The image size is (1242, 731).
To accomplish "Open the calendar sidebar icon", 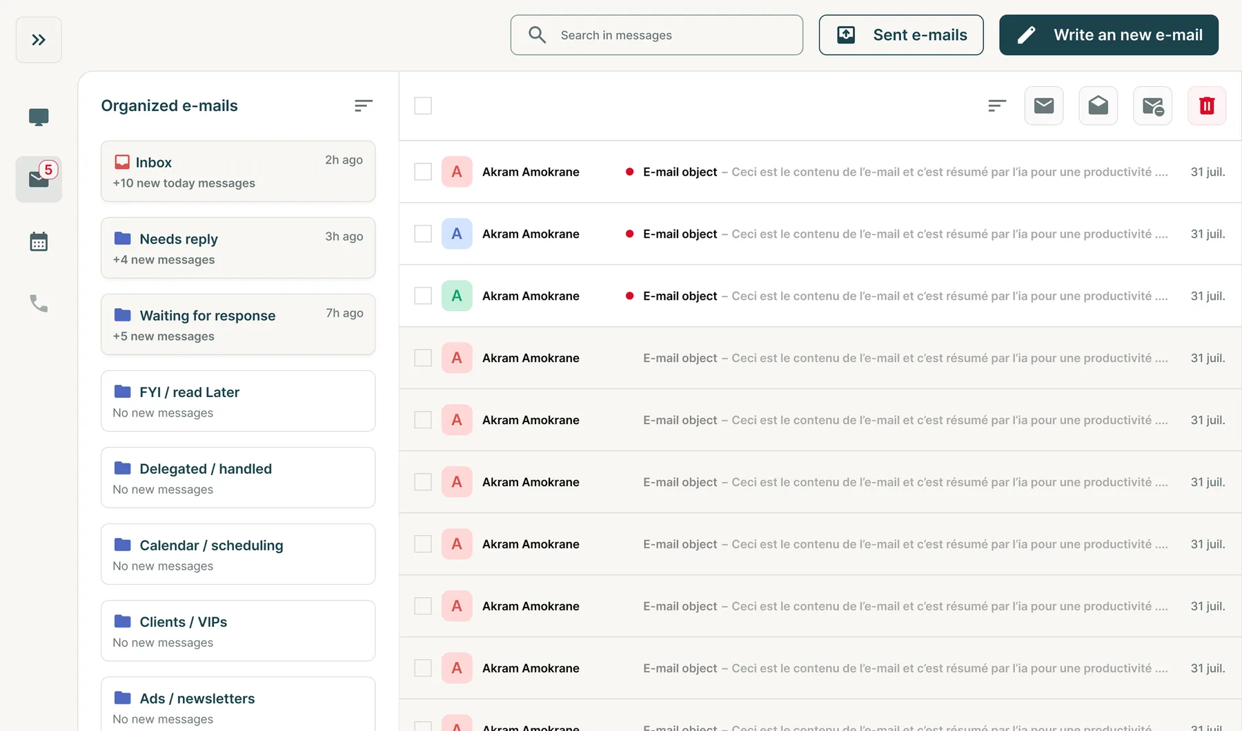I will [x=39, y=241].
